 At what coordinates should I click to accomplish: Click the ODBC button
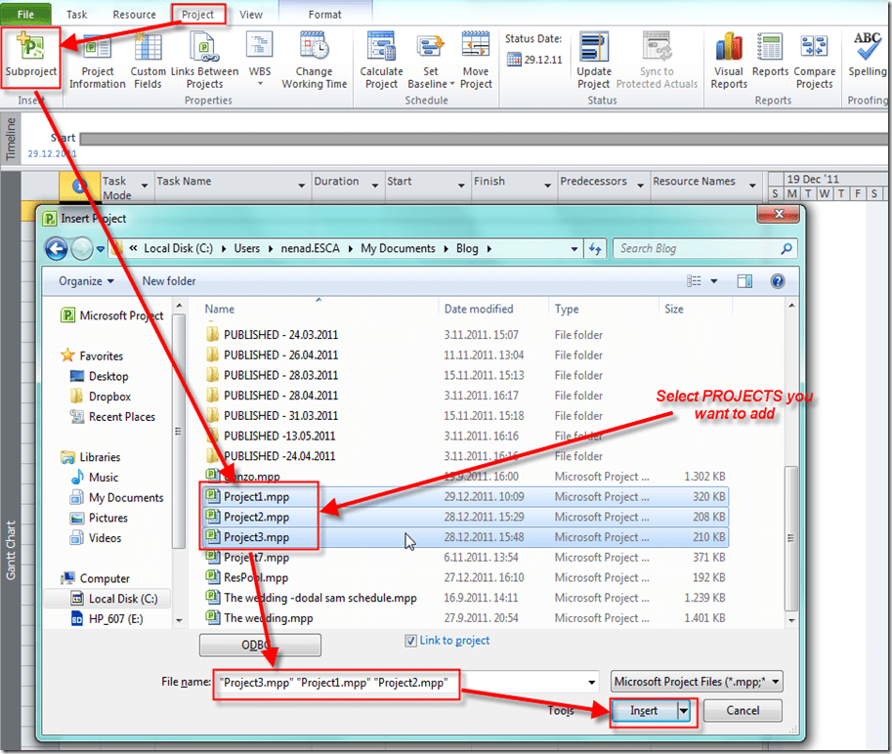coord(260,646)
